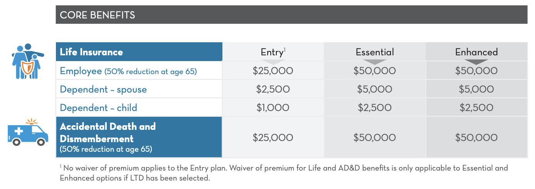Viewport: 535px width, 189px height.
Task: Click the Dependent – spouse row label
Action: click(x=103, y=90)
